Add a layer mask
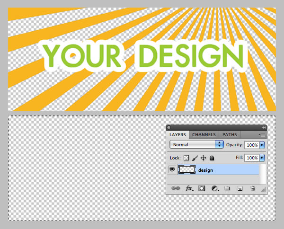 pyautogui.click(x=202, y=188)
